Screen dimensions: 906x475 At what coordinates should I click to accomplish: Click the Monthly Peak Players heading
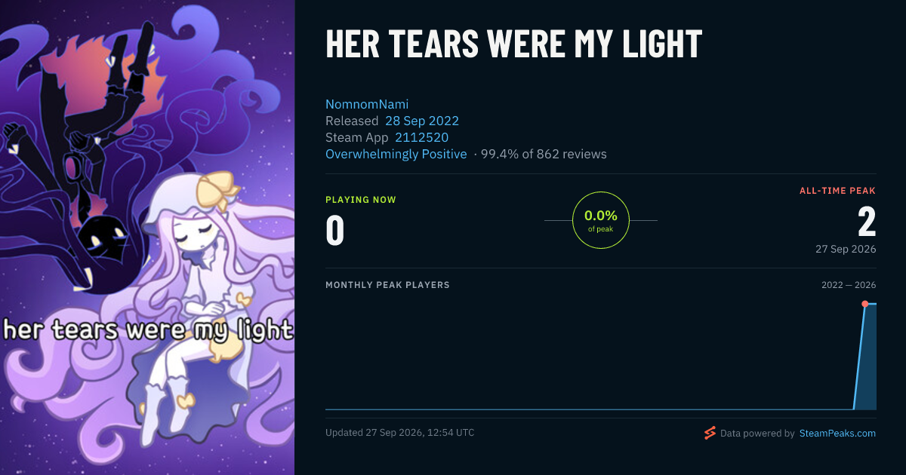pos(387,285)
